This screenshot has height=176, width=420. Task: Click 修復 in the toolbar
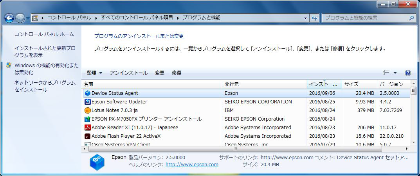click(x=177, y=73)
